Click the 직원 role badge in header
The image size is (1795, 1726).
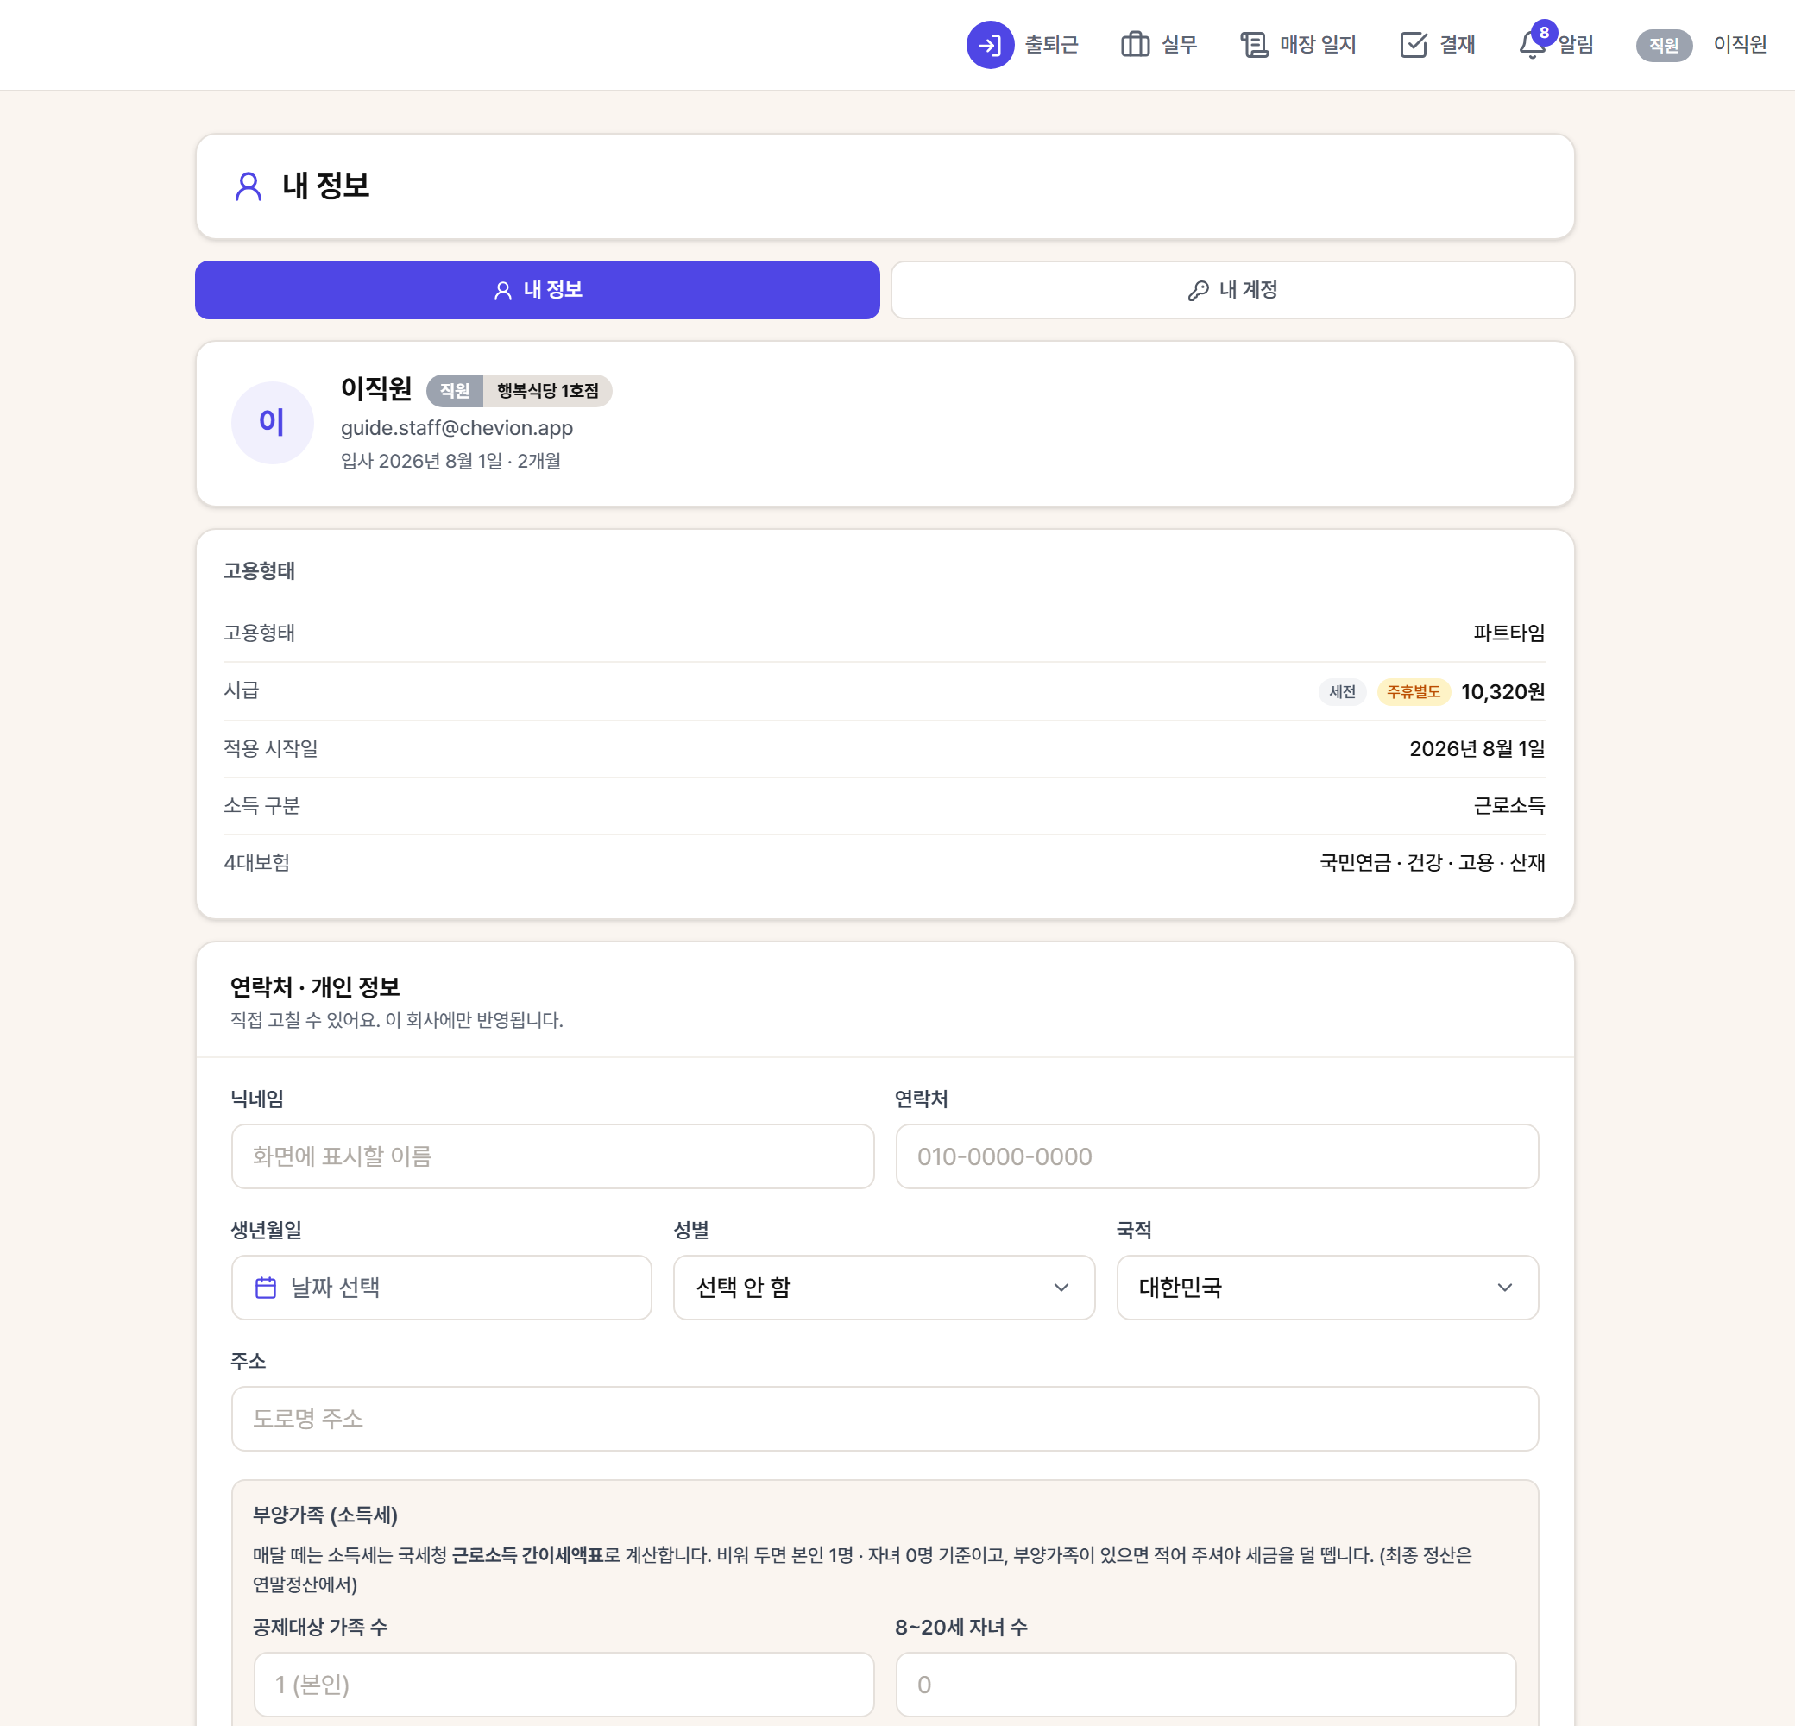click(1663, 45)
